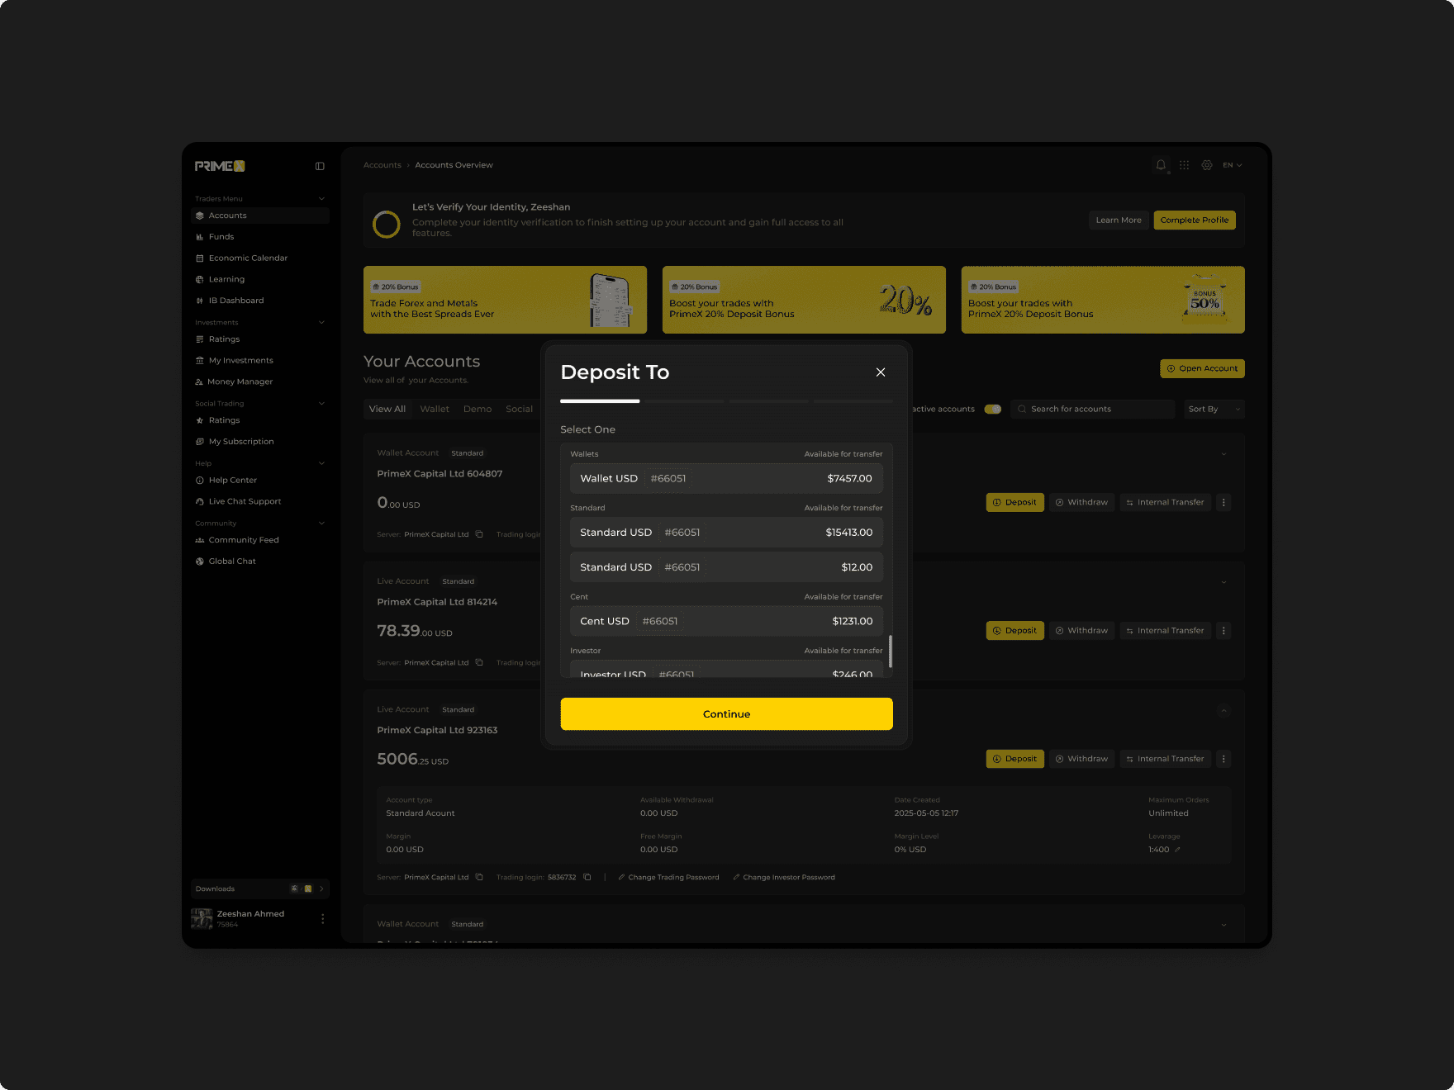The image size is (1454, 1090).
Task: Select Standard USD account with $12.00
Action: tap(726, 567)
